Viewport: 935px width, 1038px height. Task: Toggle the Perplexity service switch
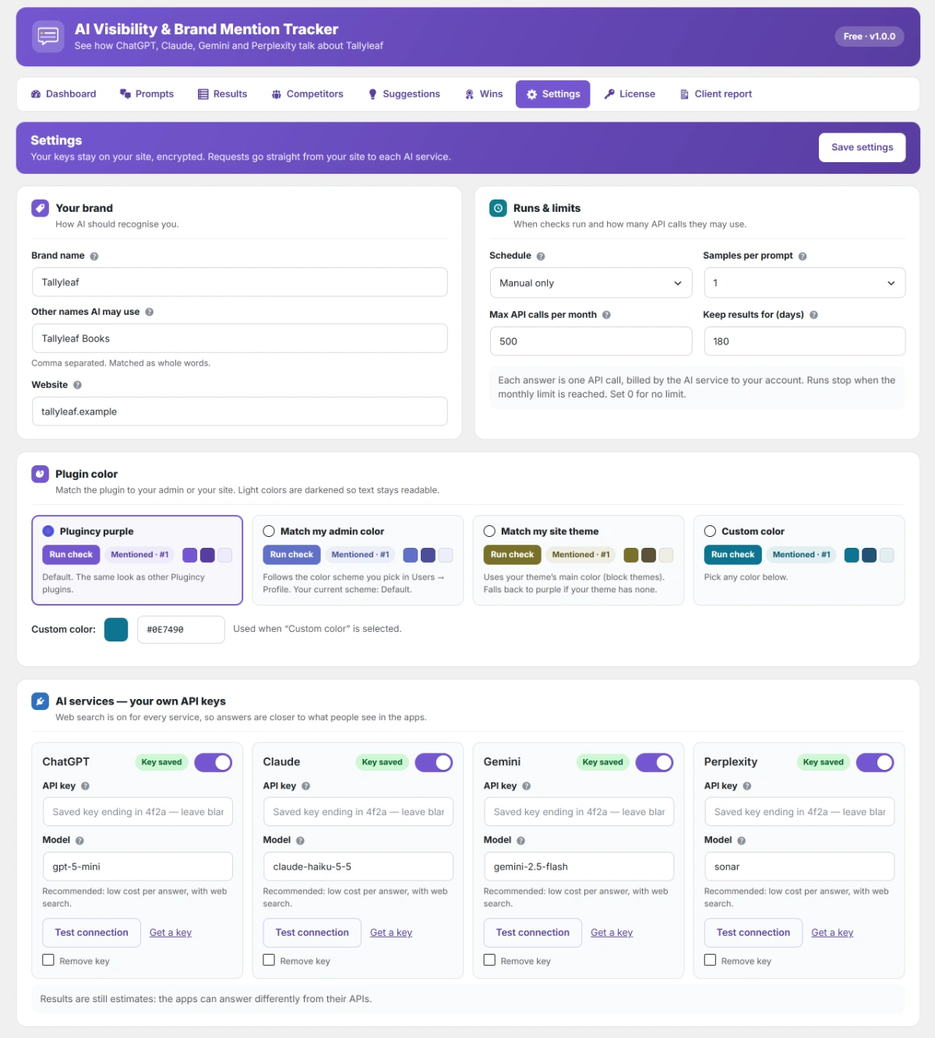pyautogui.click(x=875, y=762)
